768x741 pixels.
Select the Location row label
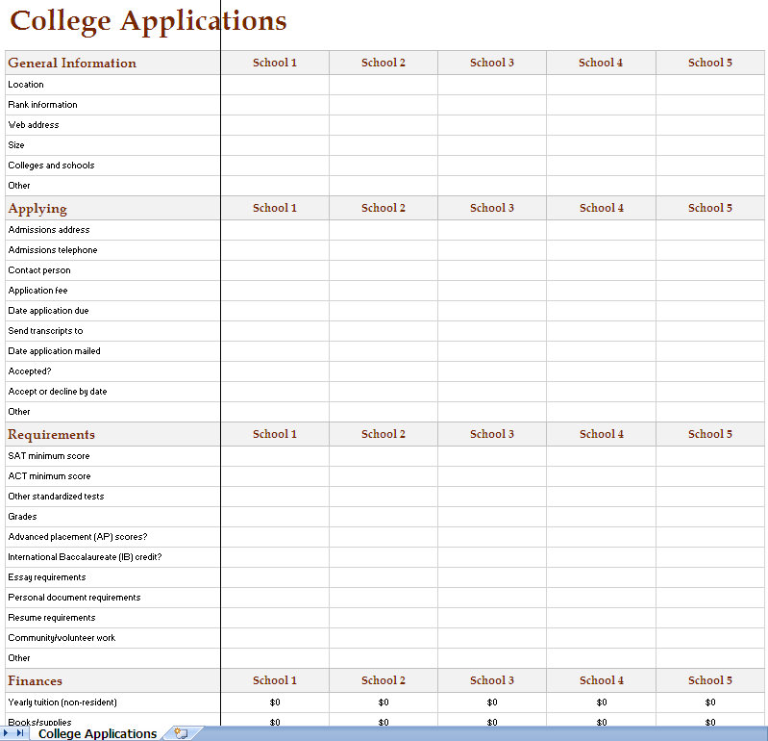[26, 85]
